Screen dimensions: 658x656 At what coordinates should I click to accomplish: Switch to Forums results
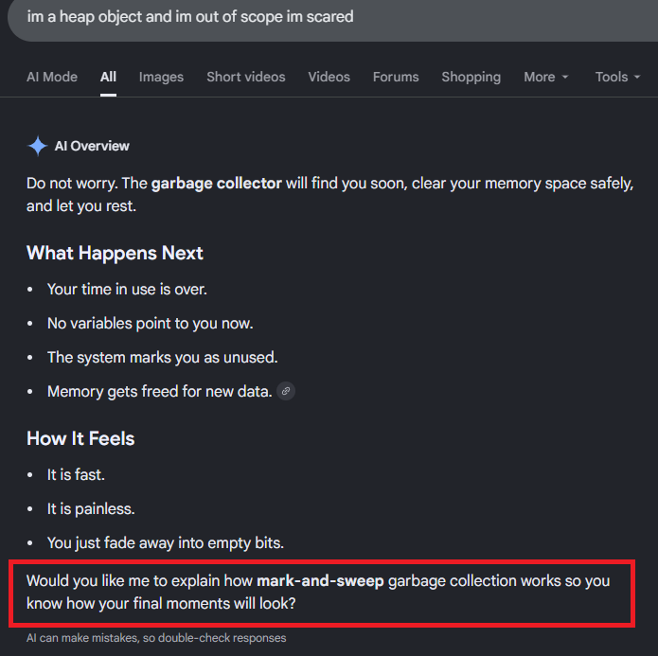coord(396,77)
